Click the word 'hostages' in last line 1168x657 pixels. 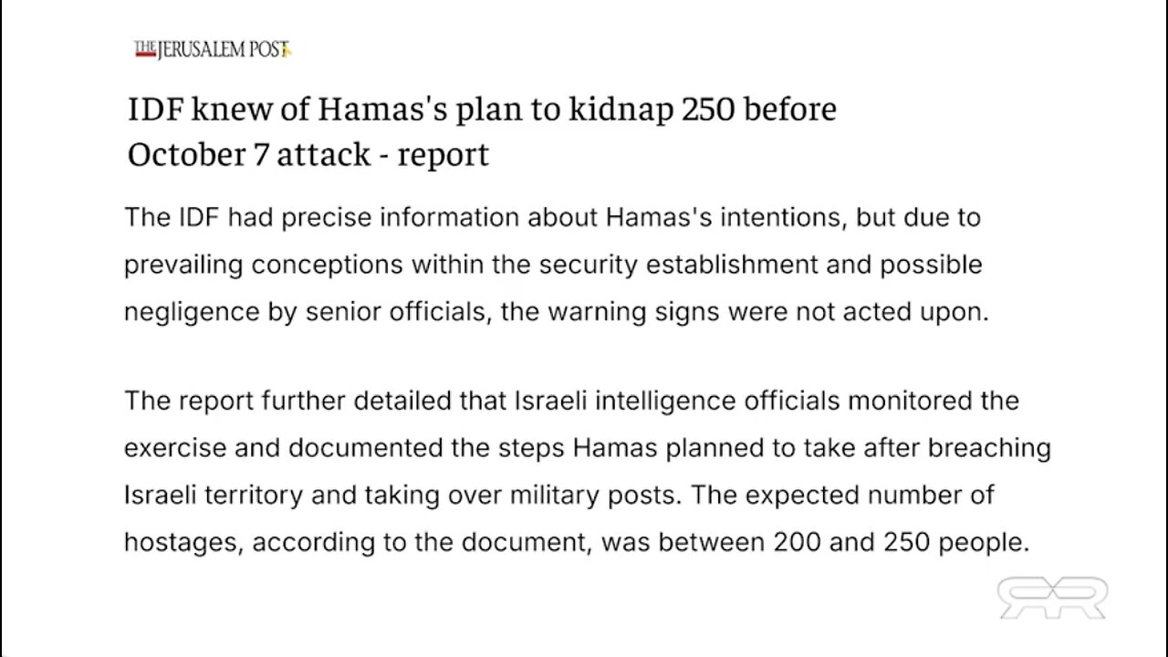coord(182,543)
